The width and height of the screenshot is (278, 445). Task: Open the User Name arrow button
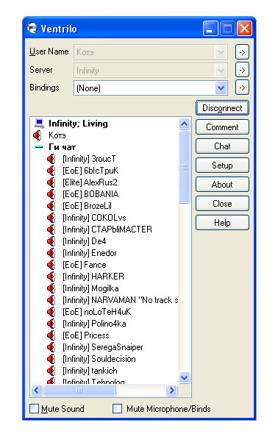click(x=242, y=52)
